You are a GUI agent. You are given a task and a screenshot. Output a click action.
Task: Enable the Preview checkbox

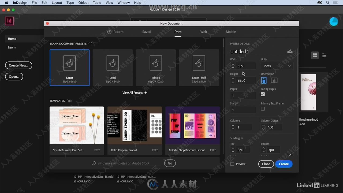click(232, 164)
